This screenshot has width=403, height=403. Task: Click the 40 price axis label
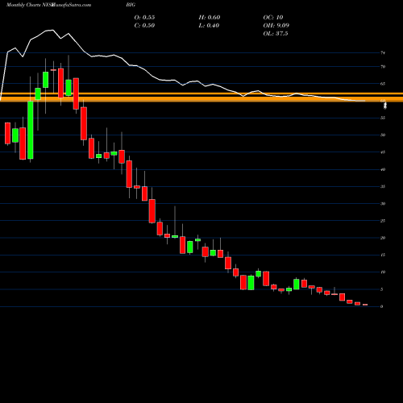(383, 169)
